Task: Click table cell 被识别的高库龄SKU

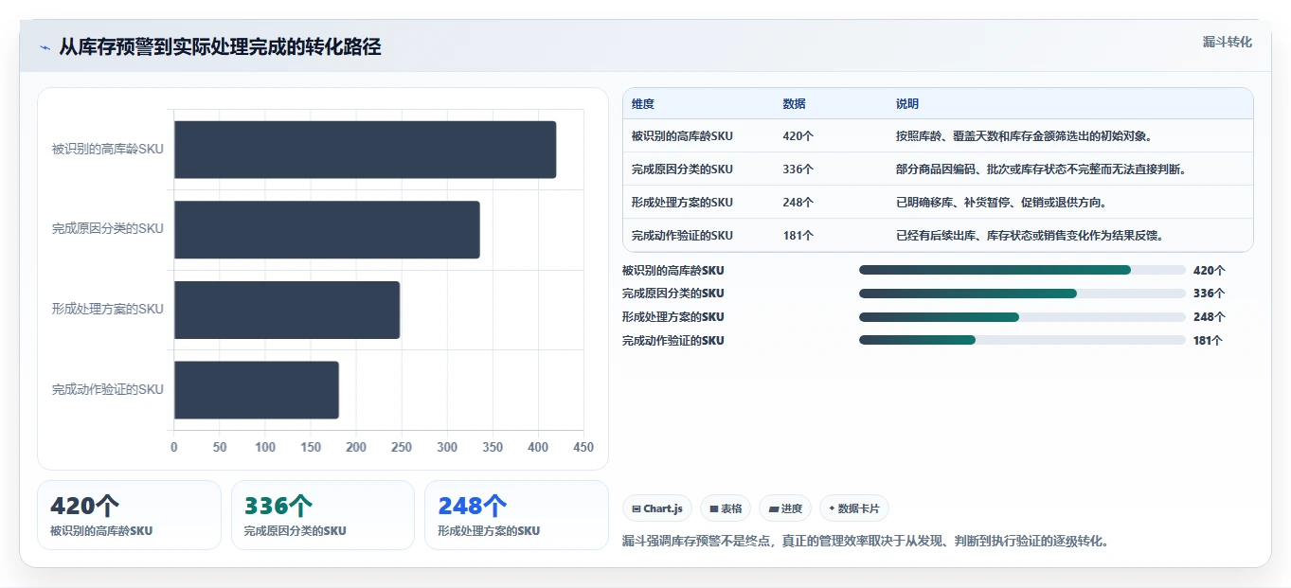Action: click(682, 136)
